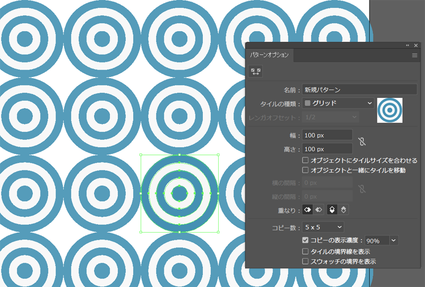Switch to パターンオプション tab
Viewport: 425px width, 287px height.
tap(269, 55)
